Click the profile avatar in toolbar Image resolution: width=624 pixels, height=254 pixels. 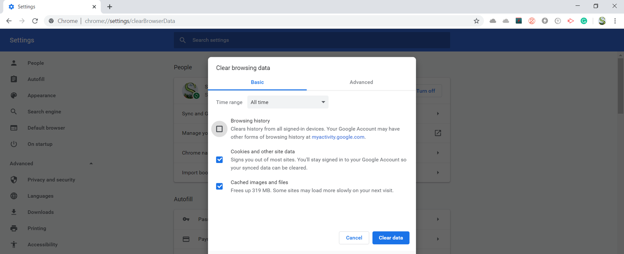click(x=602, y=21)
